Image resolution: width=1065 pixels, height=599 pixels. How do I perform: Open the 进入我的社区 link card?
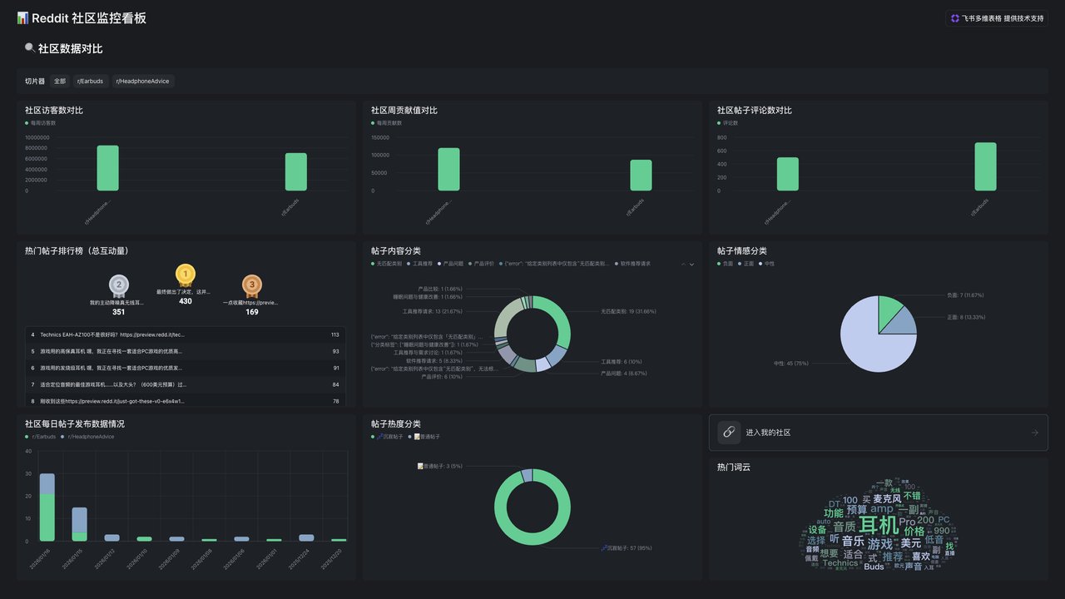click(x=878, y=433)
